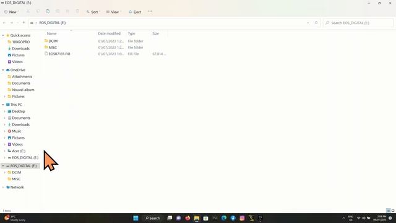Screen dimensions: 396x223
Task: Collapse the OneDrive section
Action: (x=3, y=70)
